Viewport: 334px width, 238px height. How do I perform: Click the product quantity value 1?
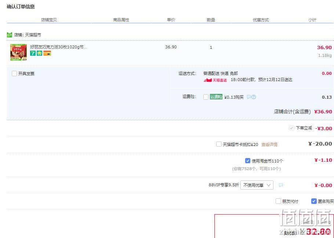211,47
